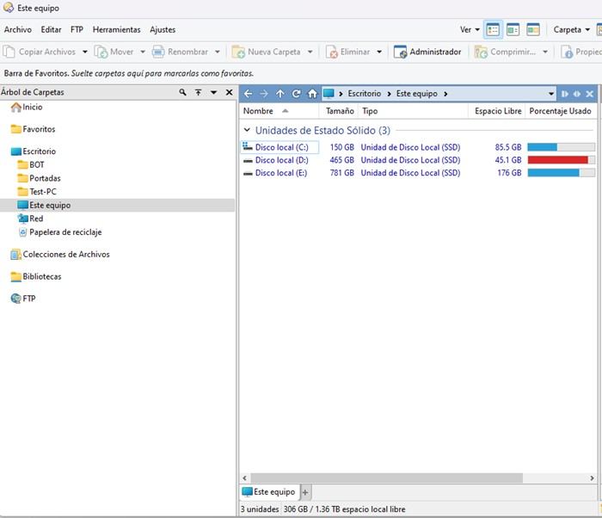Image resolution: width=602 pixels, height=518 pixels.
Task: Open dropdown arrow next to Nueva Carpeta
Action: [310, 52]
